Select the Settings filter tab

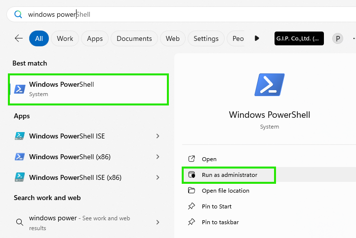point(206,38)
